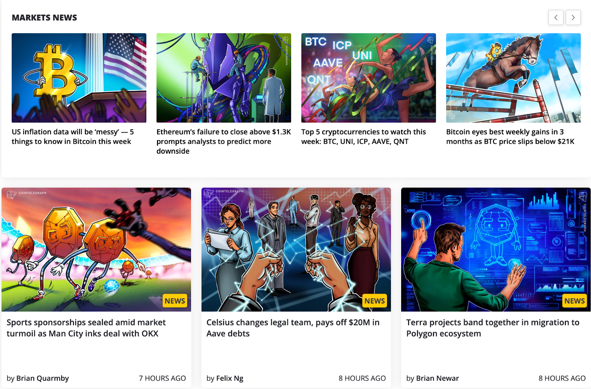Click the NEWS badge on Terra projects image

coord(574,301)
